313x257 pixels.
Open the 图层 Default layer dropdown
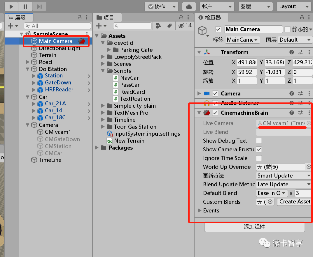pyautogui.click(x=295, y=40)
